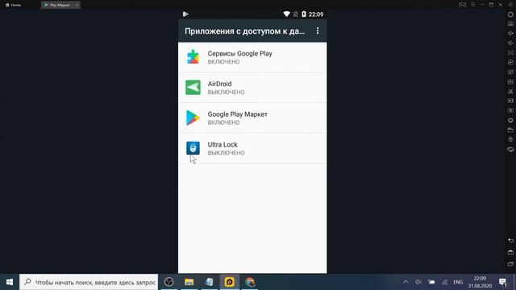Image resolution: width=516 pixels, height=290 pixels.
Task: Show hidden system tray icons
Action: click(x=406, y=282)
